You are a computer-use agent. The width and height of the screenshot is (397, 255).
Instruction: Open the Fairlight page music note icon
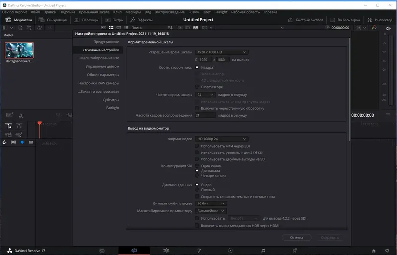[x=263, y=251]
